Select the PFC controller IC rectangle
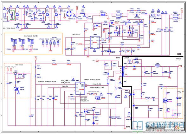The width and height of the screenshot is (187, 134). click(95, 43)
